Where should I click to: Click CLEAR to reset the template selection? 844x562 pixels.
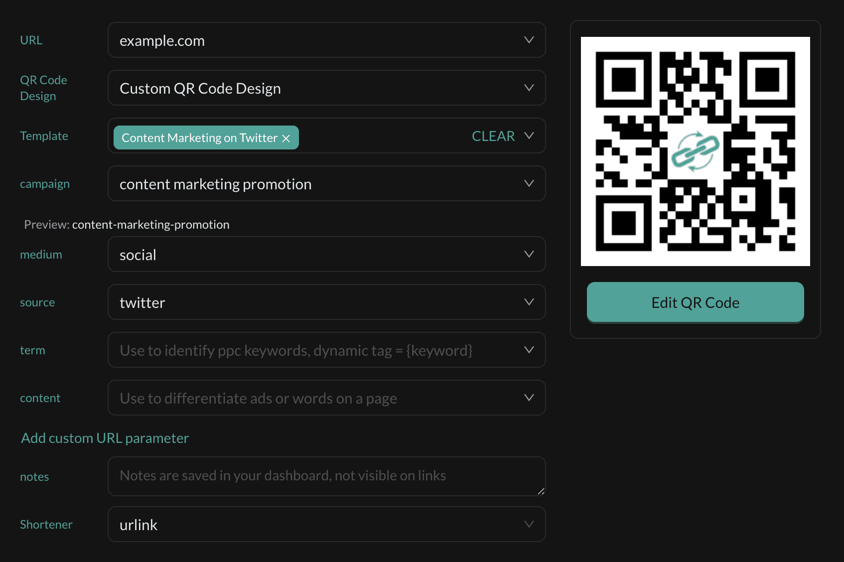pos(493,136)
